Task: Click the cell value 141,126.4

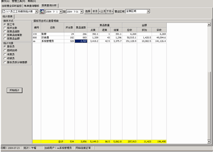Action: click(159, 41)
